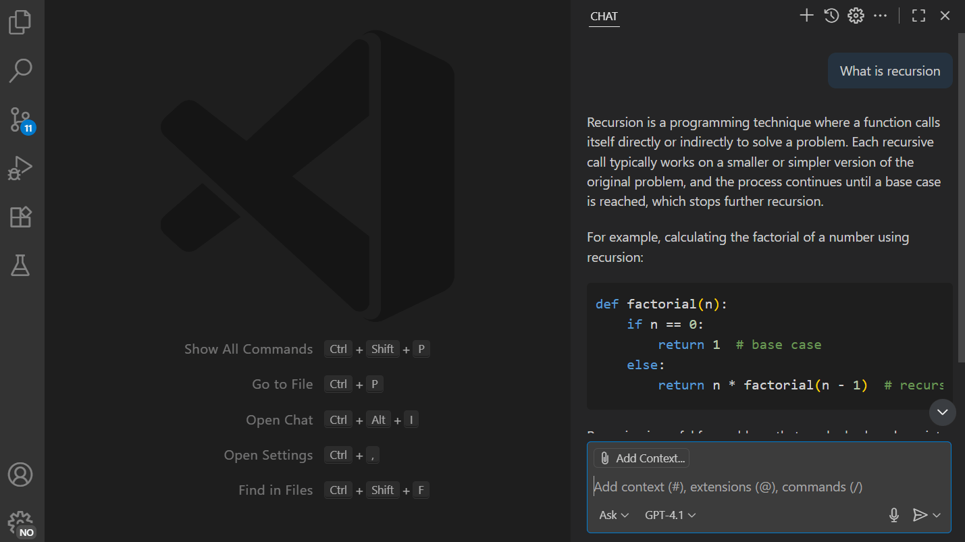Image resolution: width=965 pixels, height=542 pixels.
Task: Open the Ask mode dropdown
Action: (x=612, y=514)
